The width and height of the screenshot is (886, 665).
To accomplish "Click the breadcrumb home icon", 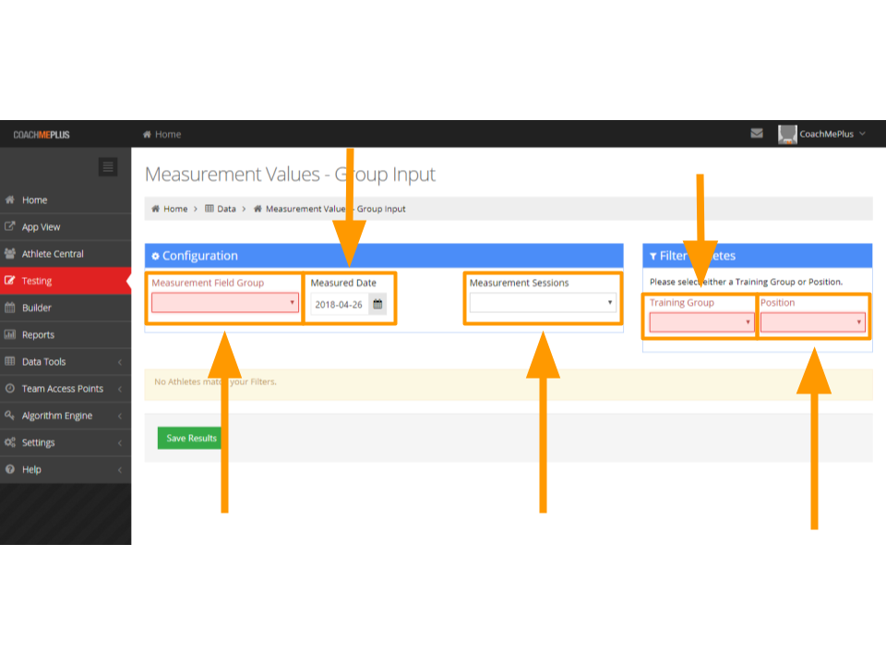I will [155, 209].
